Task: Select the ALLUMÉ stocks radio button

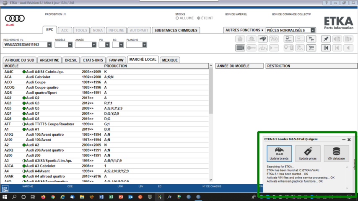Action: (x=177, y=18)
